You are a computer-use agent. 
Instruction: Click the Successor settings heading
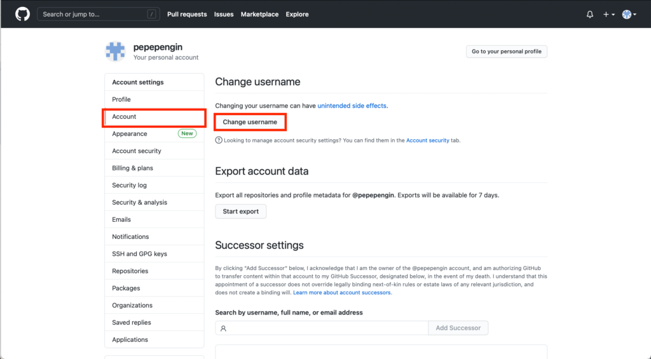click(259, 245)
